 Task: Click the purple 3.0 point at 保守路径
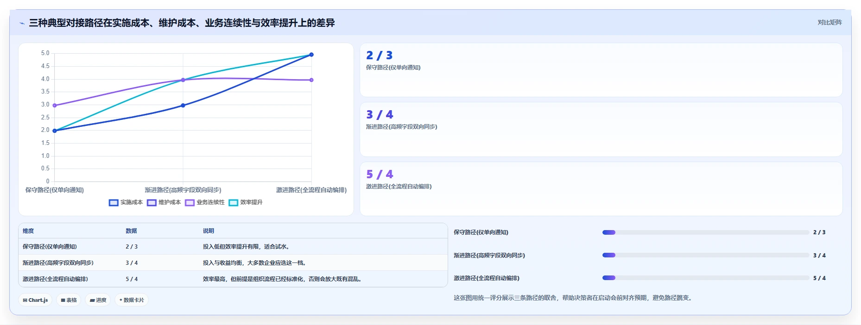click(x=55, y=106)
